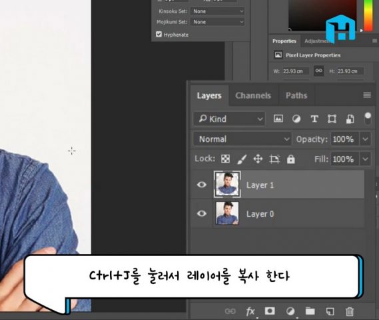Switch to the Paths tab
Viewport: 379px width, 320px height.
click(x=296, y=95)
